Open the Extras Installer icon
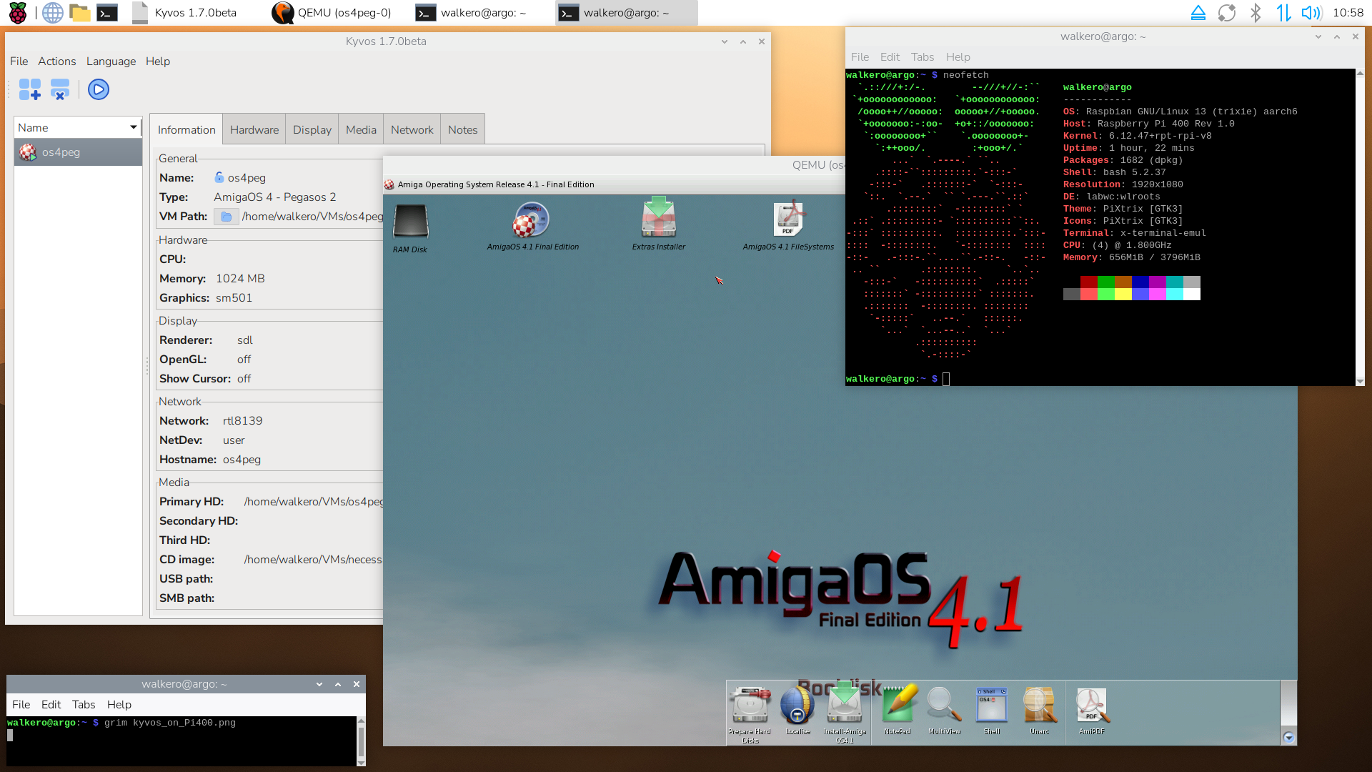Image resolution: width=1372 pixels, height=772 pixels. (658, 218)
